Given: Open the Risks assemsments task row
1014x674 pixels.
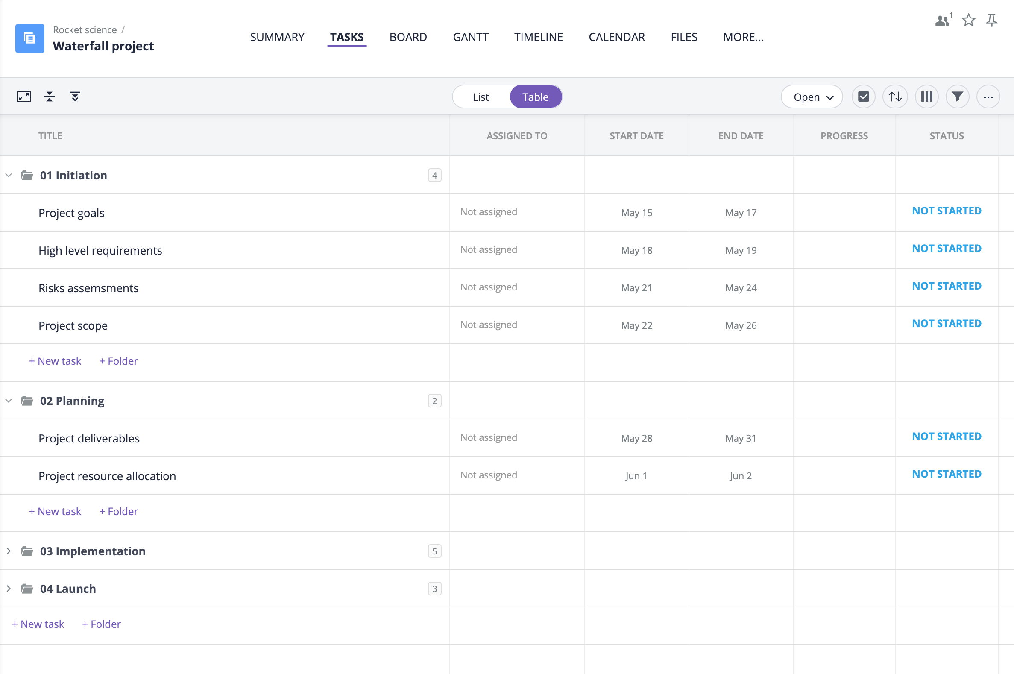Looking at the screenshot, I should point(88,287).
